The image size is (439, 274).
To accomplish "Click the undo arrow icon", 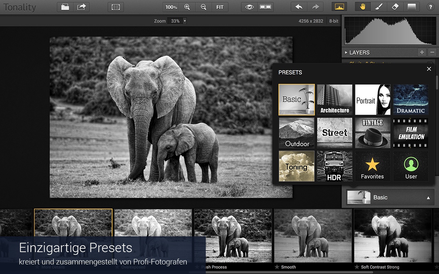I will tap(299, 7).
